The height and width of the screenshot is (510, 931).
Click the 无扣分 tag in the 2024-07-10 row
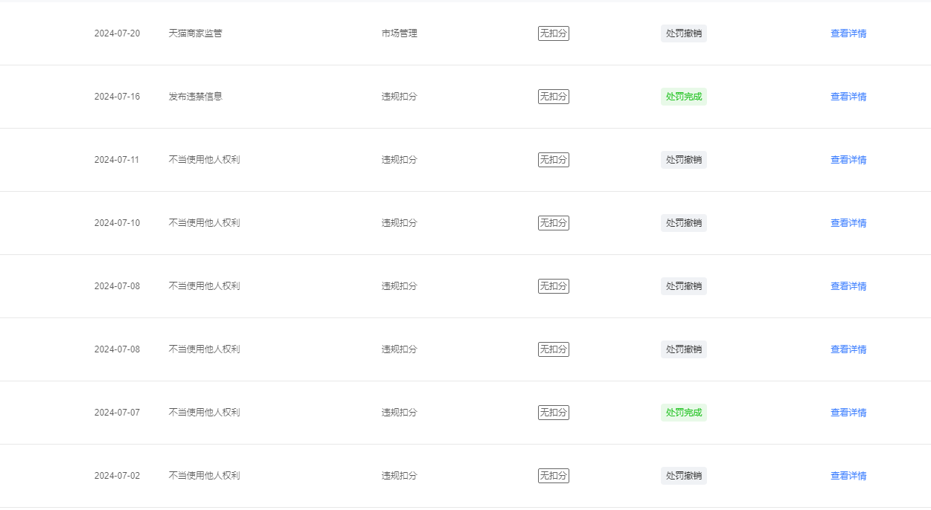pos(554,223)
